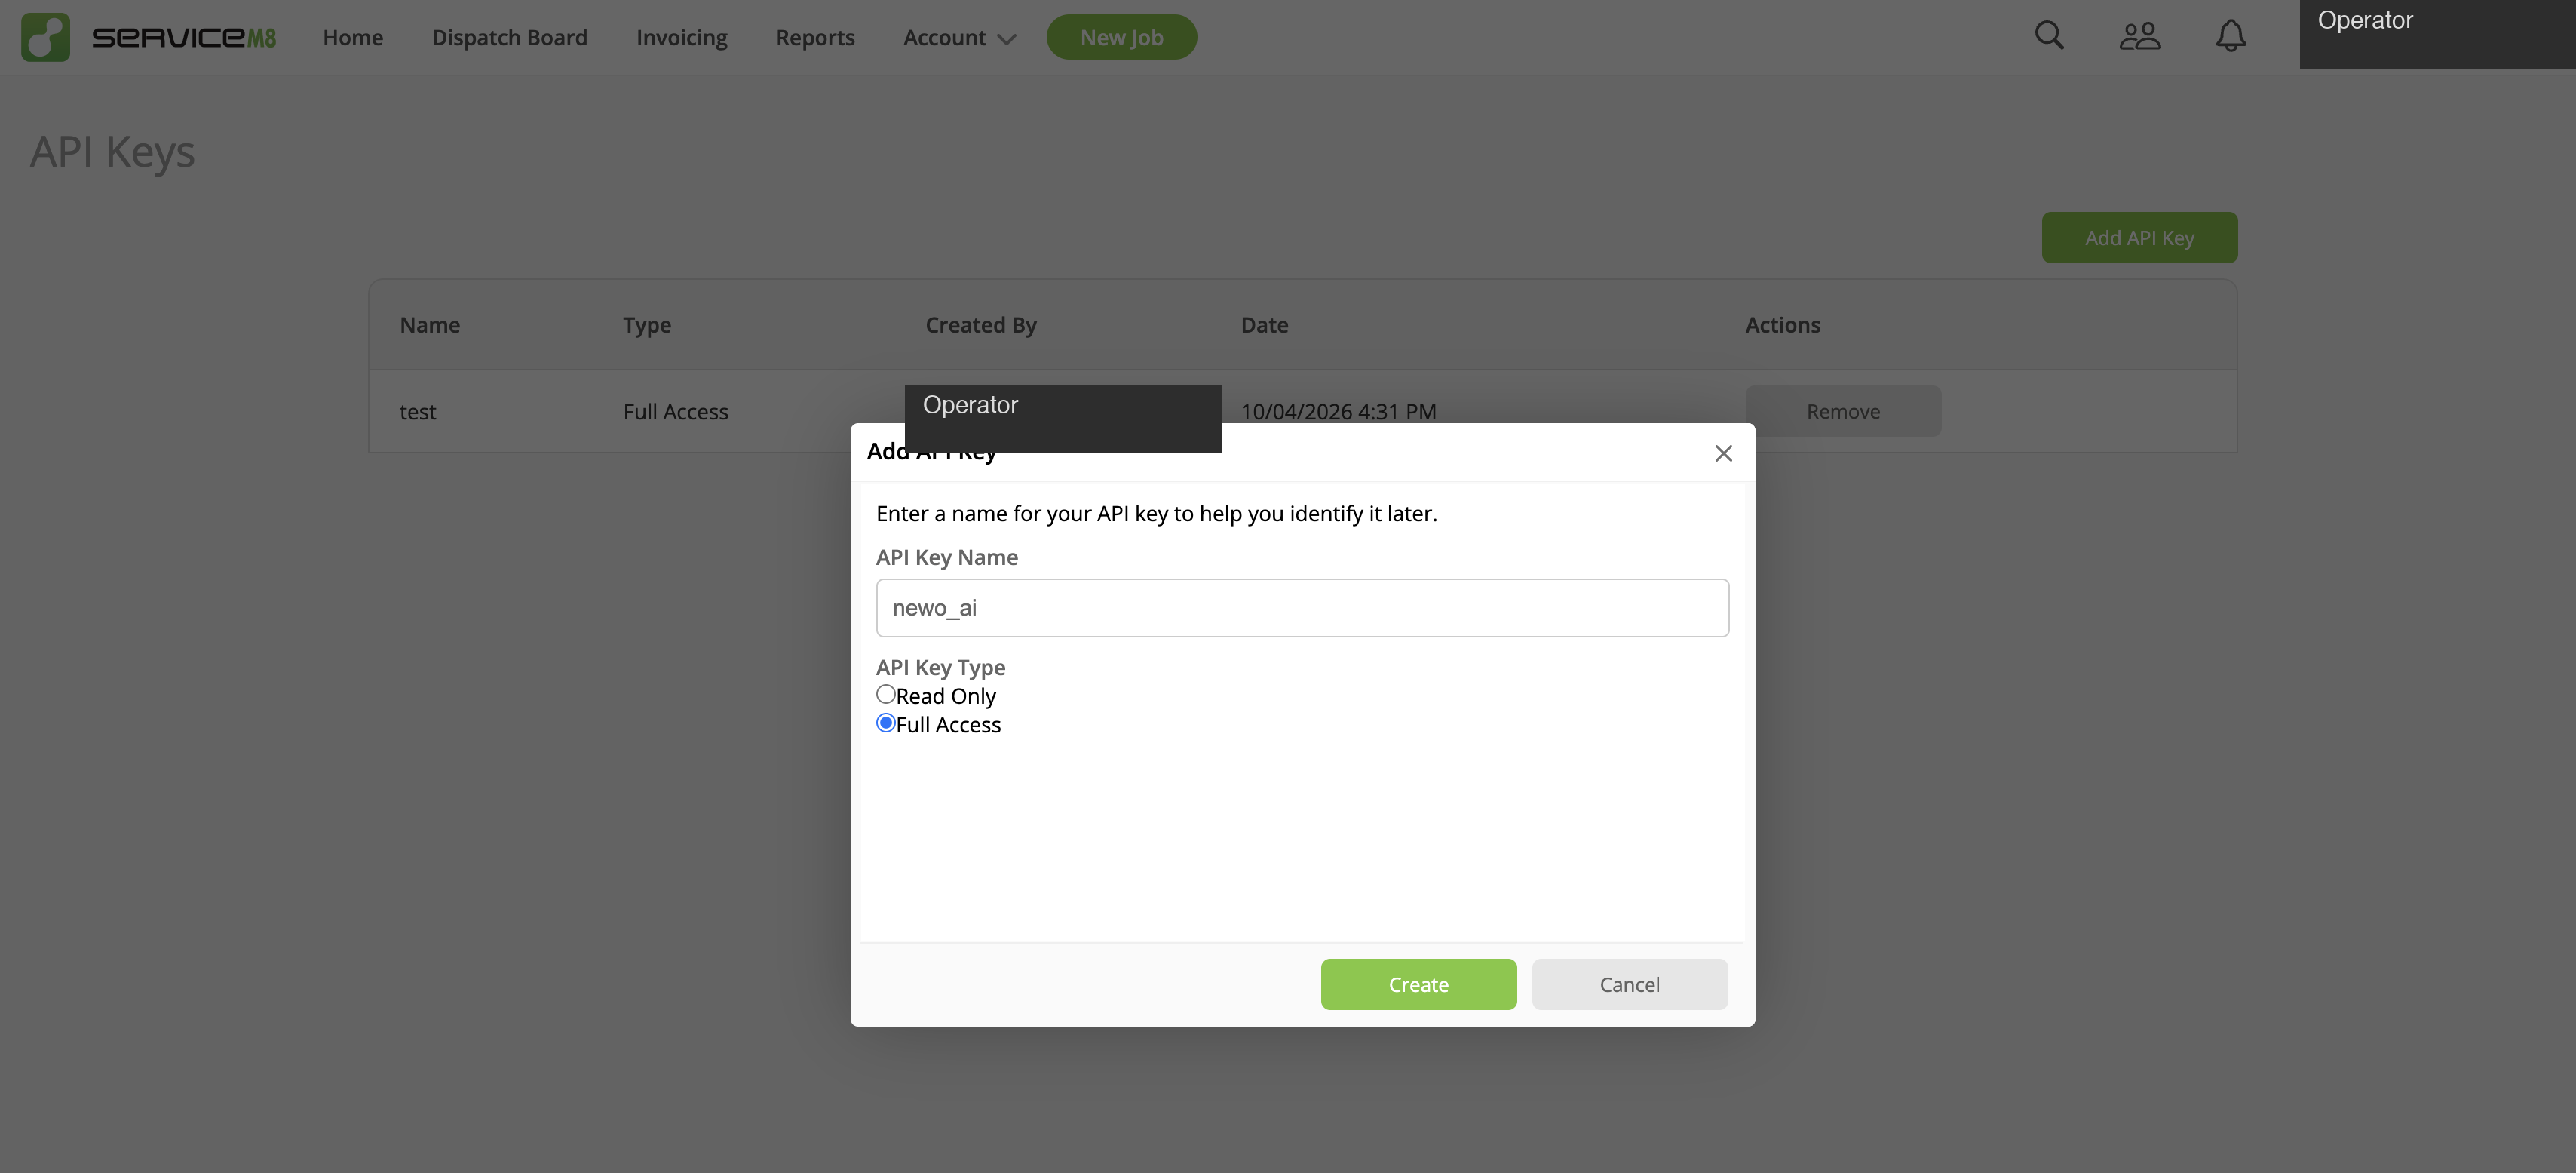Click the 'test' key name cell

point(418,412)
